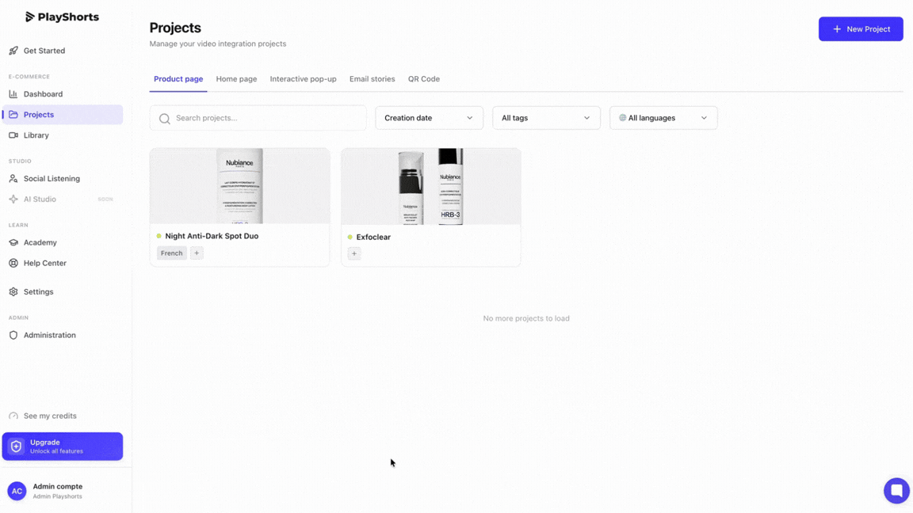Click the Night Anti-Dark Spot Duo title
The image size is (913, 513).
coord(212,236)
